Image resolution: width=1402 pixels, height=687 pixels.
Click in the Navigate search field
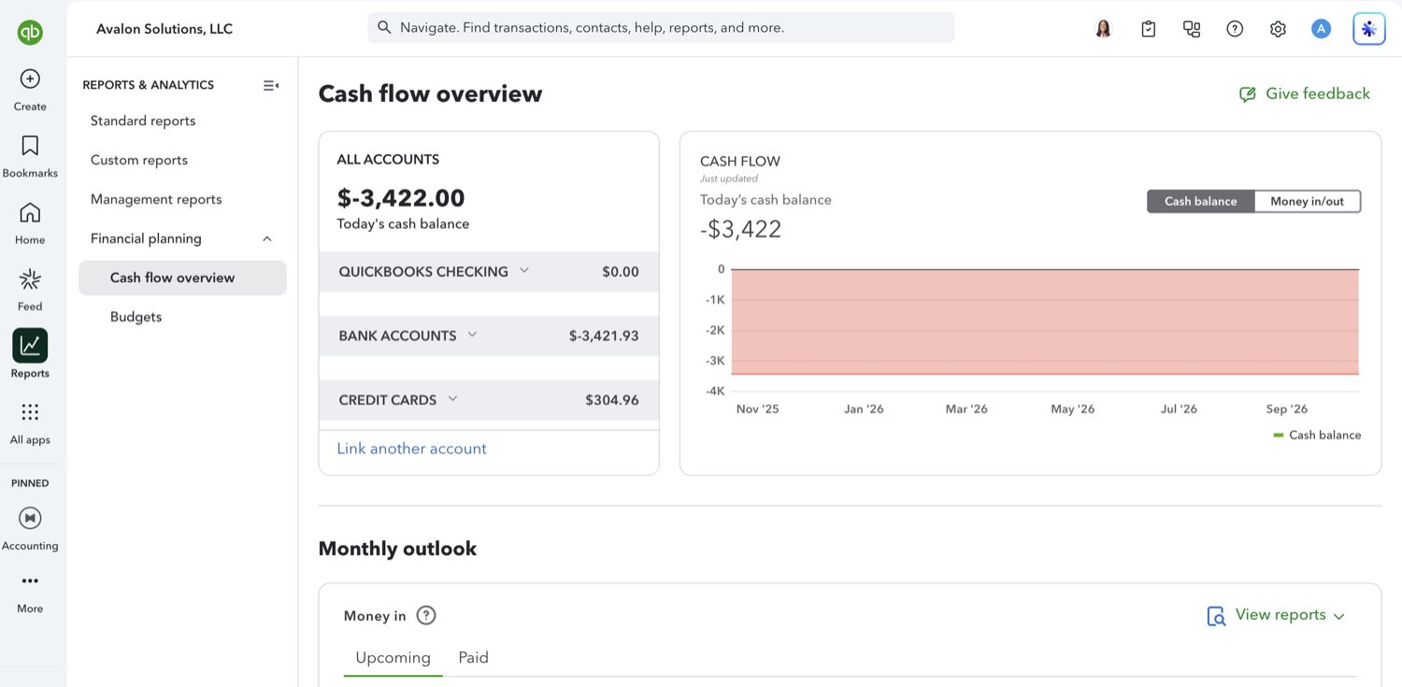click(661, 28)
